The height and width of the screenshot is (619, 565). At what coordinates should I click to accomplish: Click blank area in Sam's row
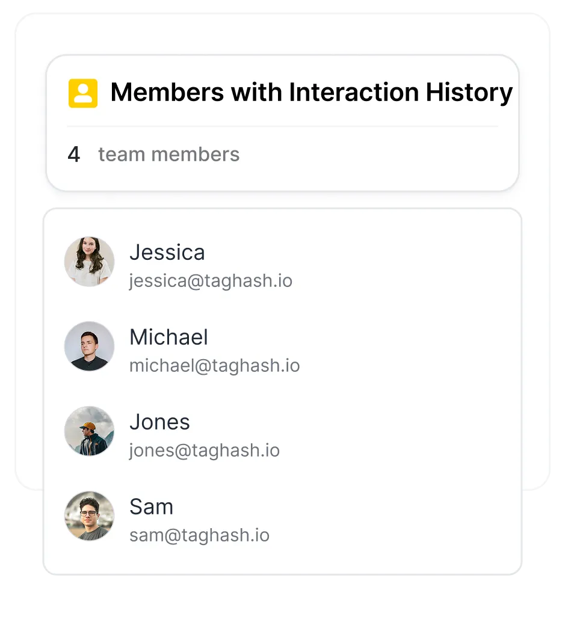tap(395, 516)
